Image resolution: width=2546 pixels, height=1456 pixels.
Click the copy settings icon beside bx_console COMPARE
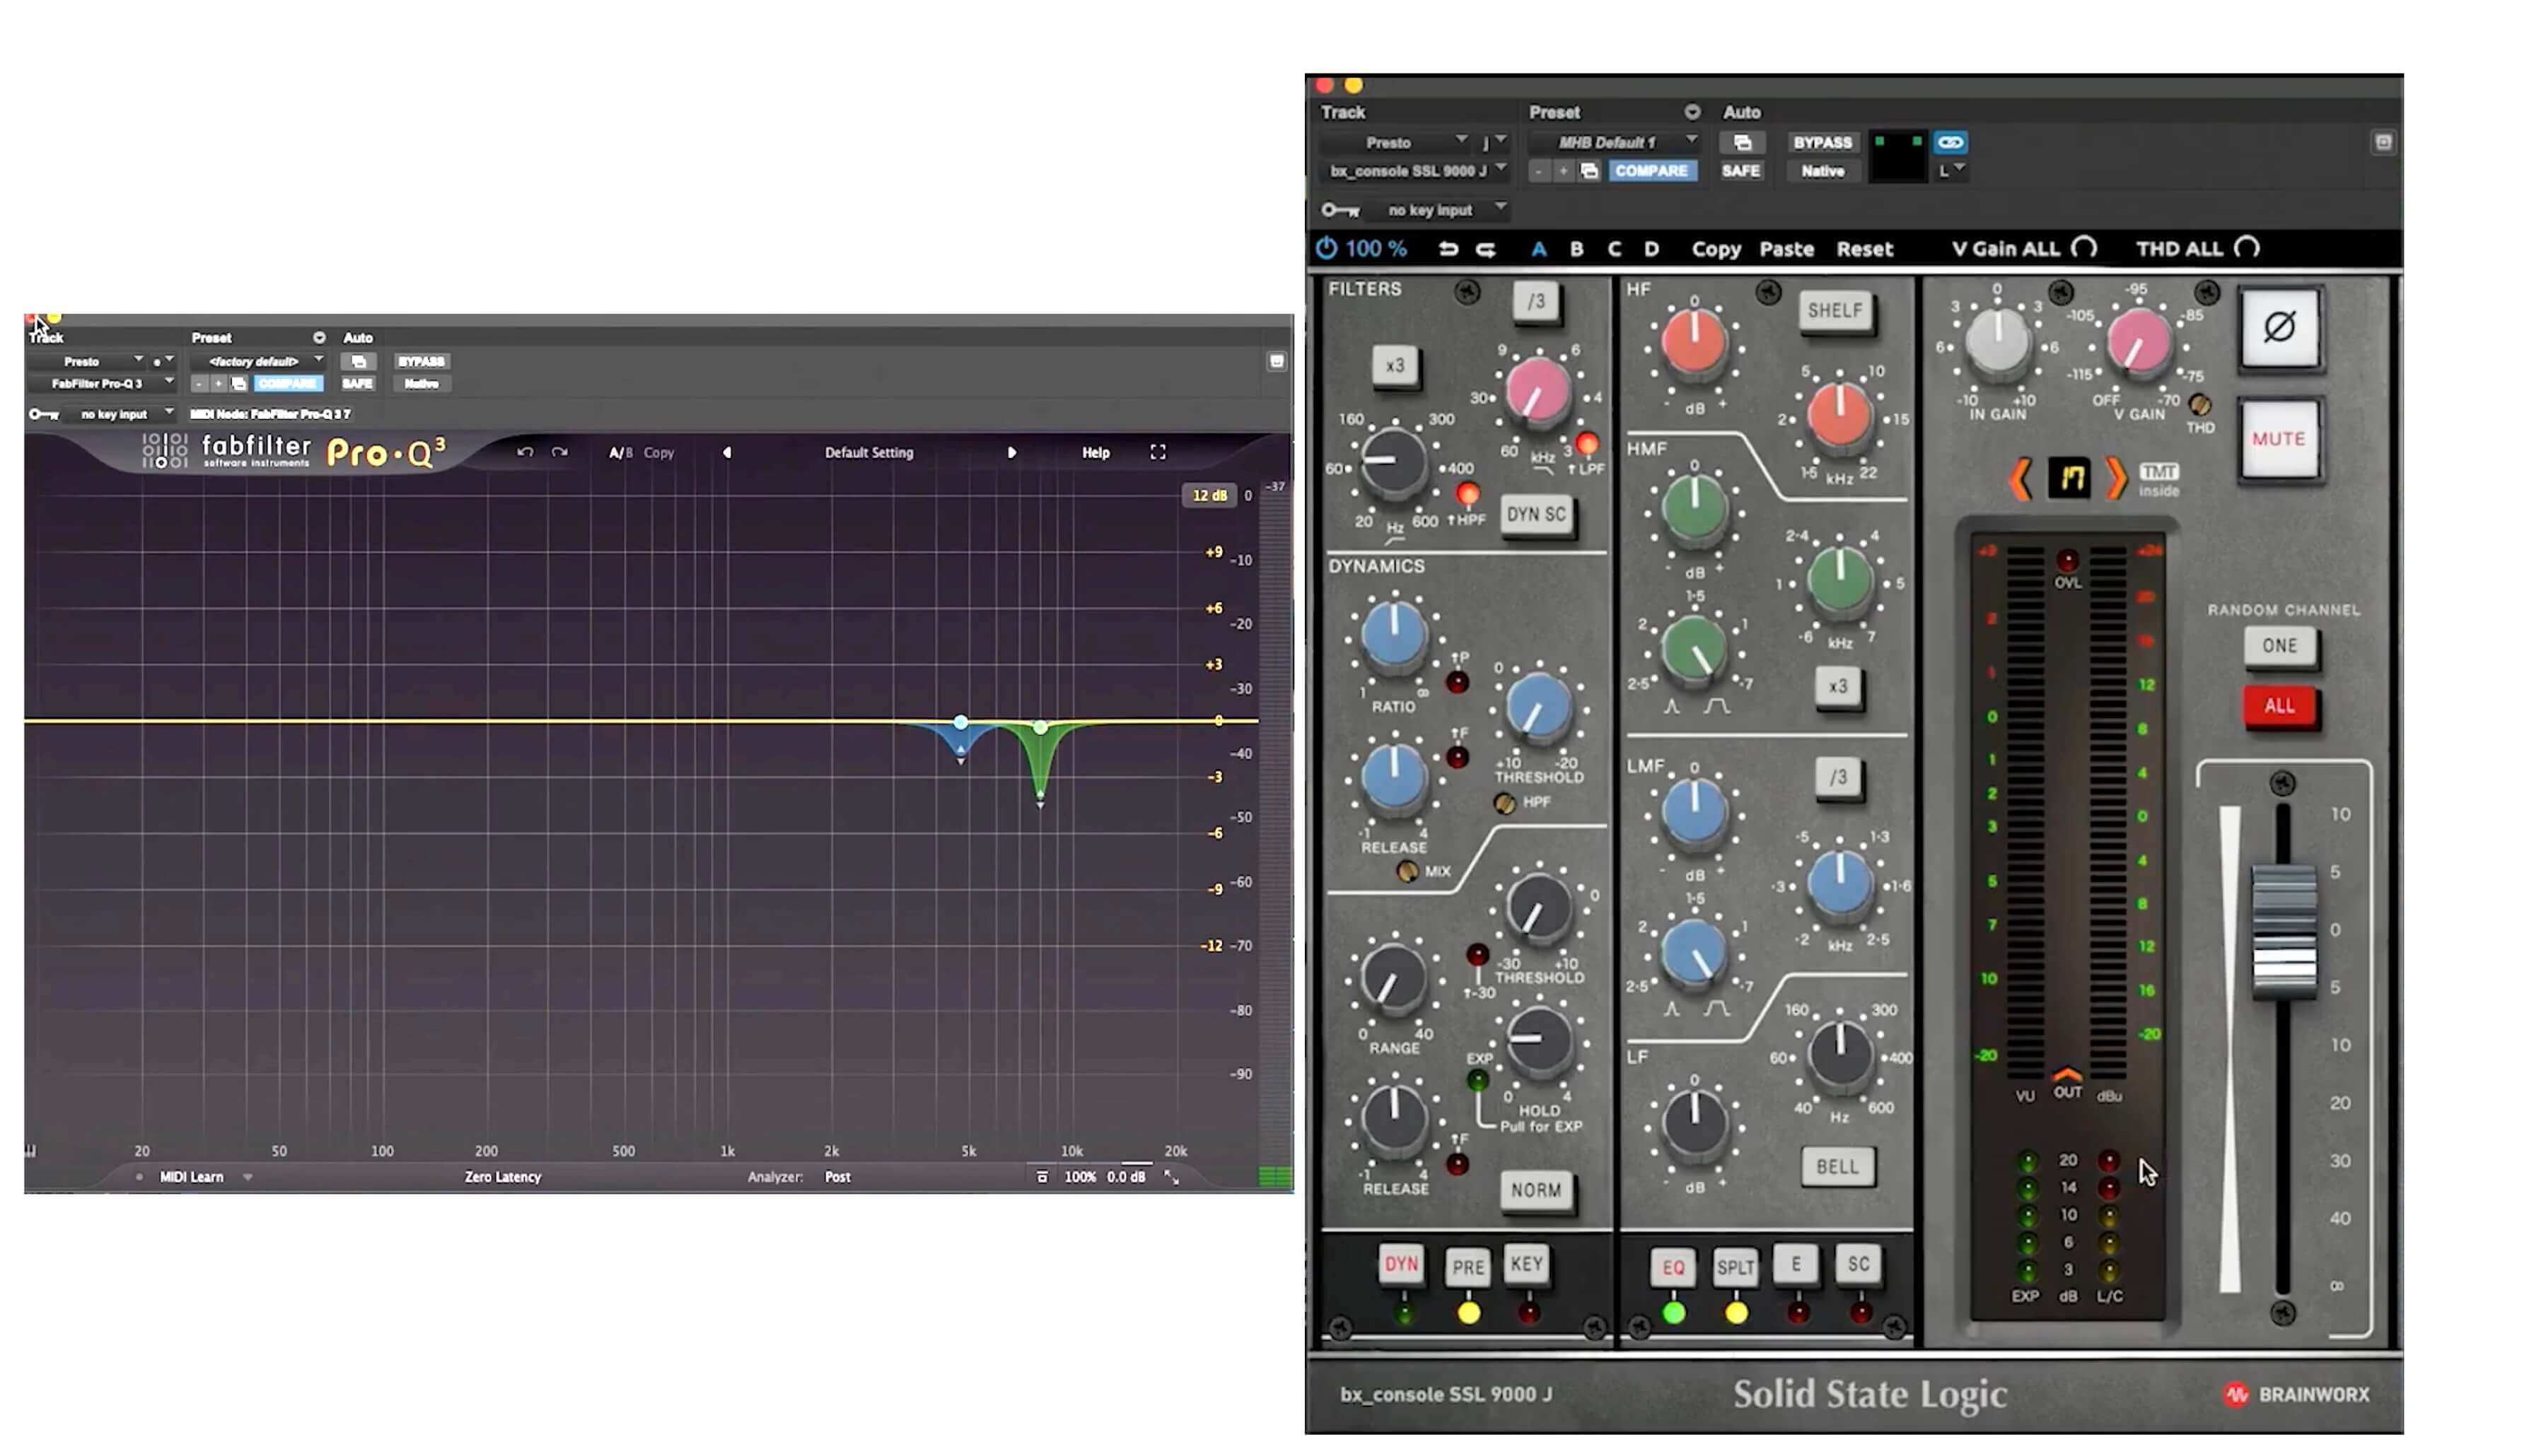click(1590, 171)
